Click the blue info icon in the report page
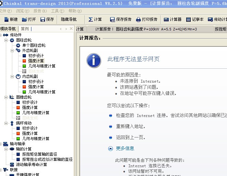227x176 pixels. pos(94,60)
